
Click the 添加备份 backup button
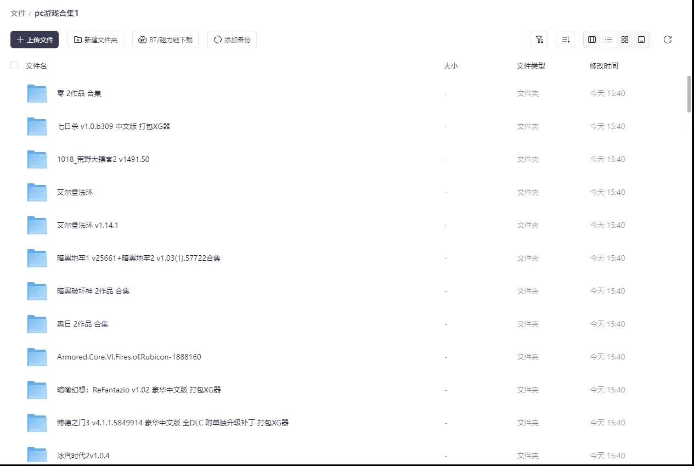(x=232, y=40)
